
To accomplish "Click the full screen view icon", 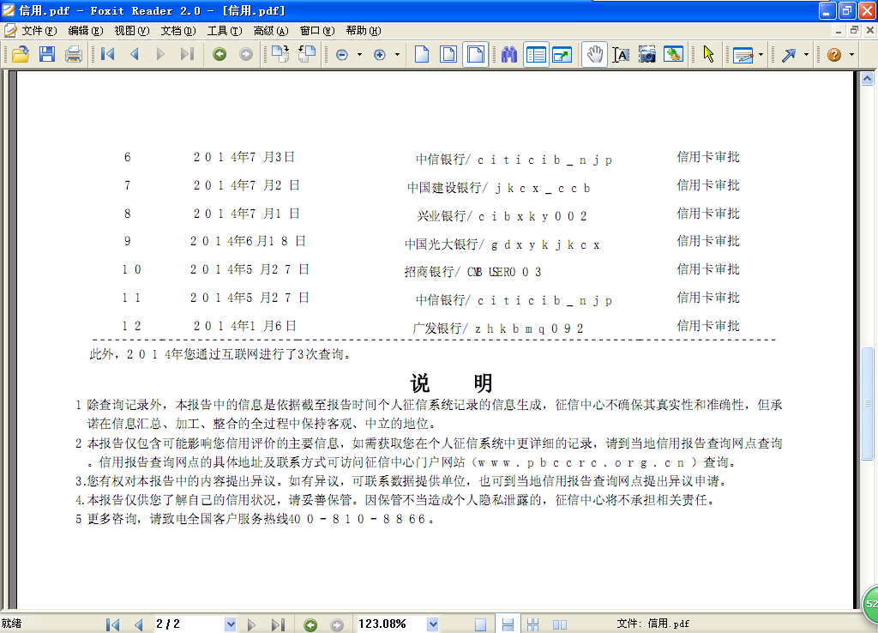I will 562,54.
